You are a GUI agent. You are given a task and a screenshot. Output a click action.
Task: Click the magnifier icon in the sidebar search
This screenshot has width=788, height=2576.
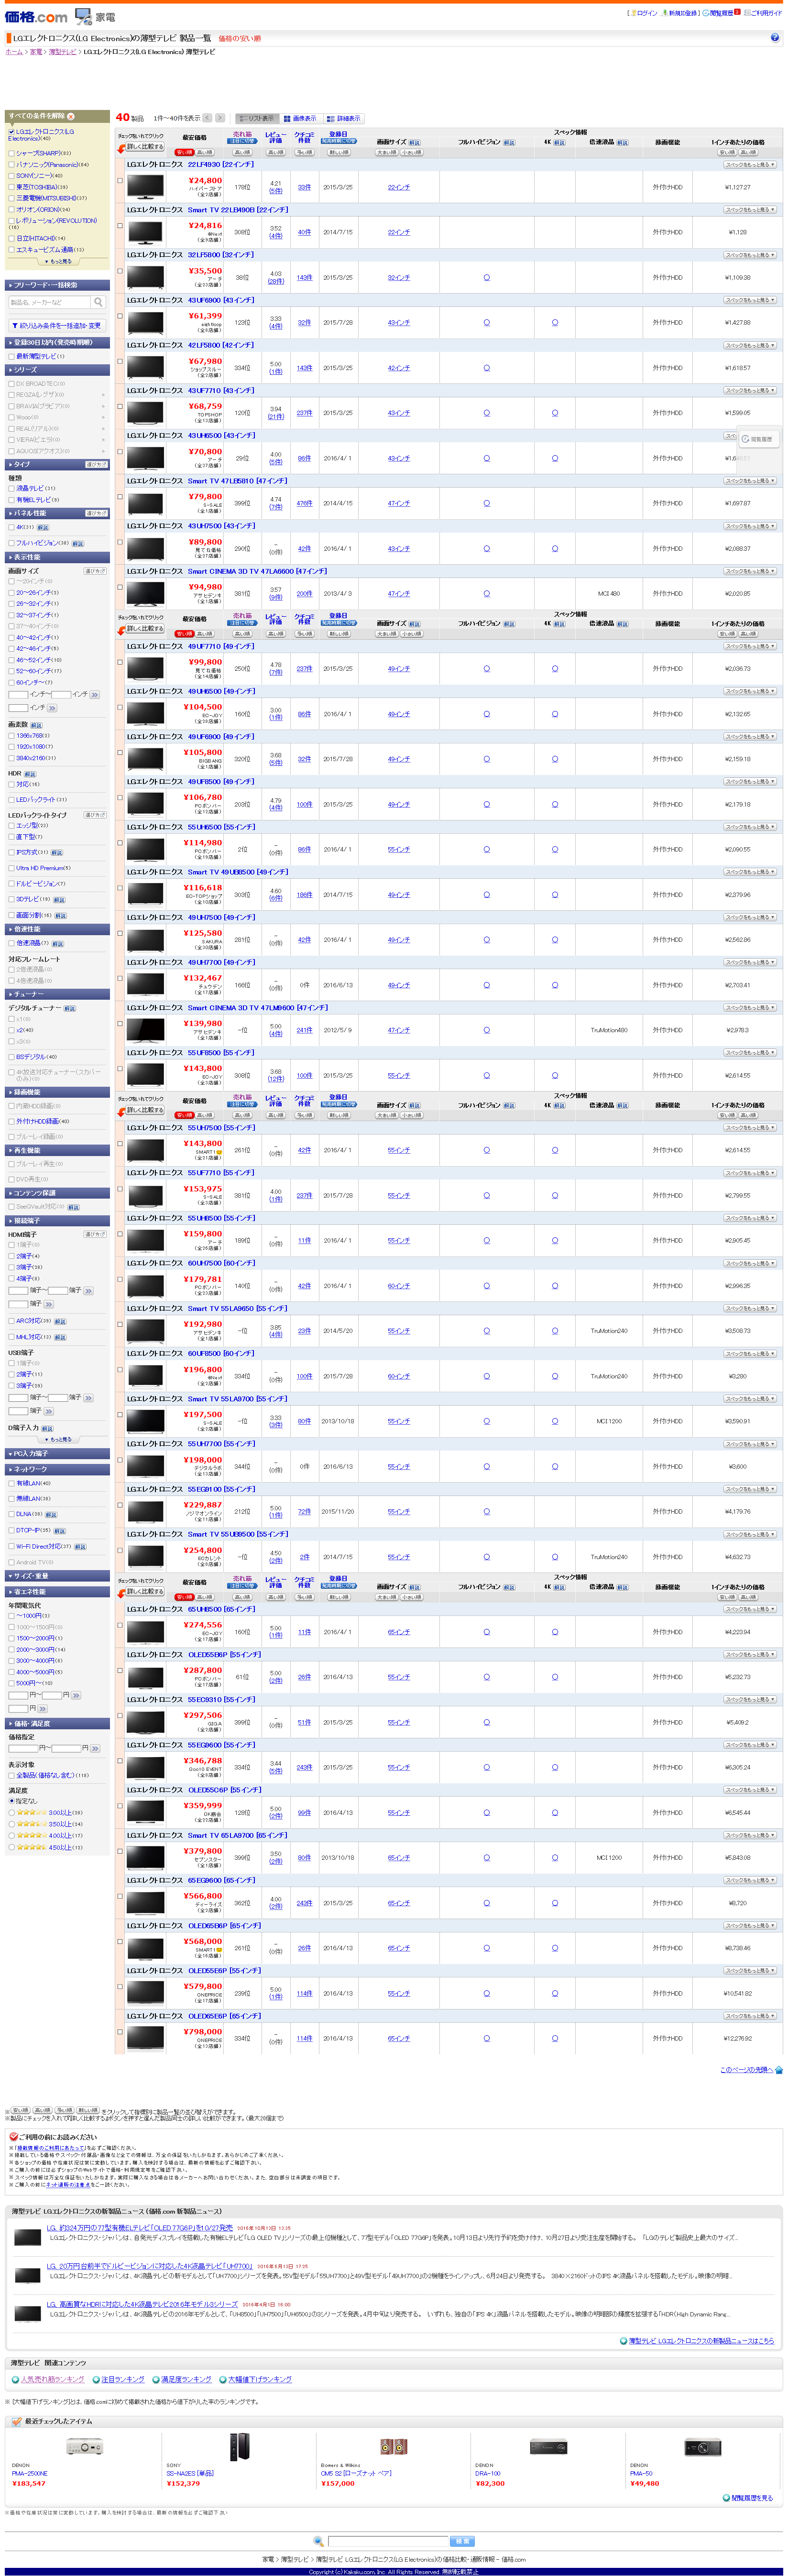pyautogui.click(x=98, y=302)
